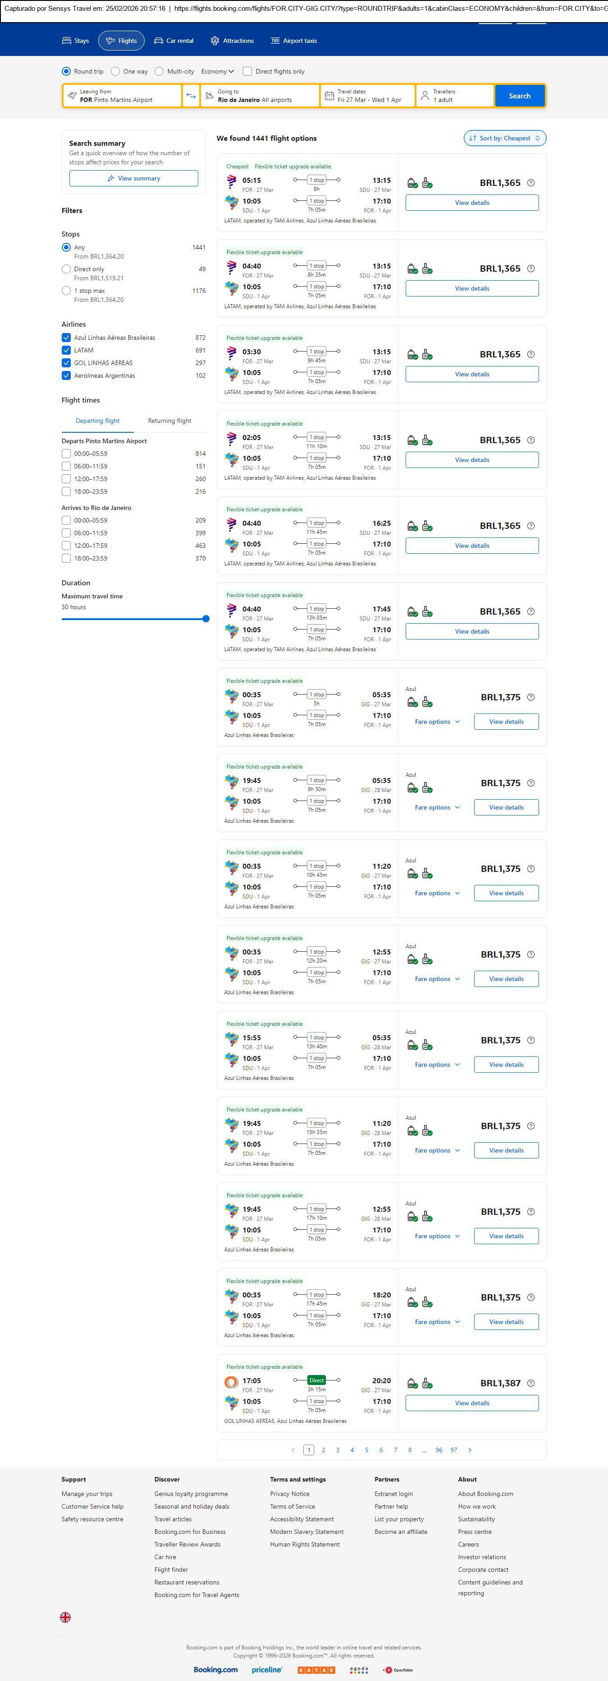Click the Kayak logo in the footer
608x1681 pixels.
[316, 1670]
